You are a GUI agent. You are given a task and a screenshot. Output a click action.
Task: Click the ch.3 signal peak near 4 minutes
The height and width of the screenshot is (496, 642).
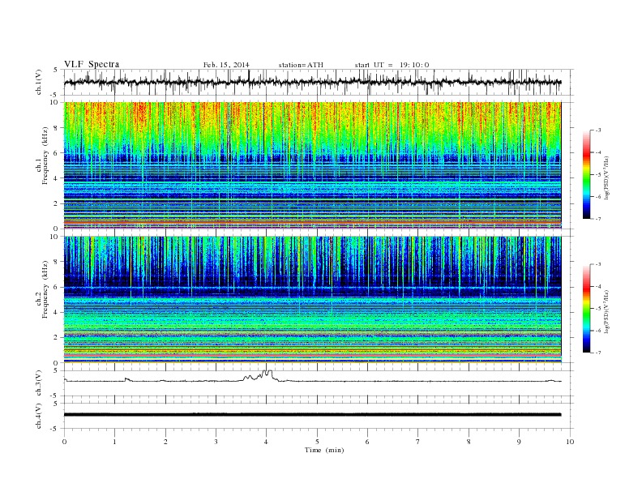pos(267,374)
